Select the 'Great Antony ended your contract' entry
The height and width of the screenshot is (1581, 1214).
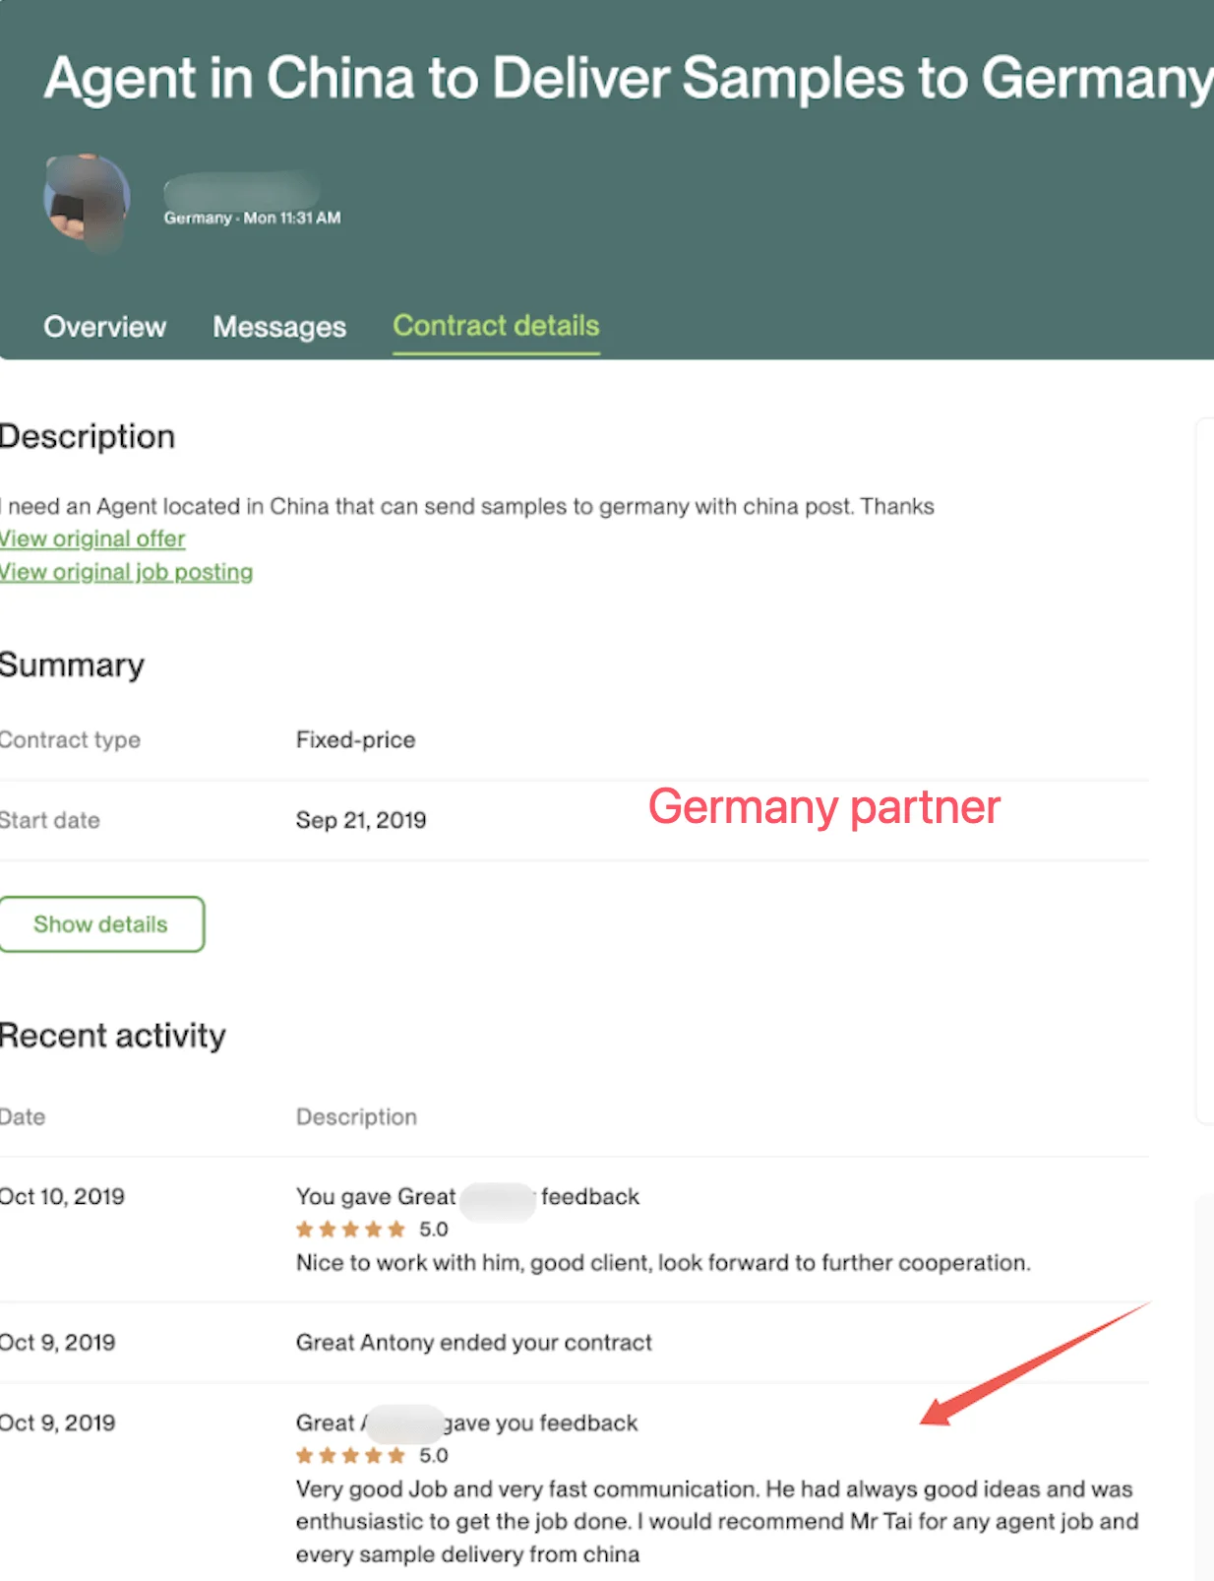coord(473,1343)
